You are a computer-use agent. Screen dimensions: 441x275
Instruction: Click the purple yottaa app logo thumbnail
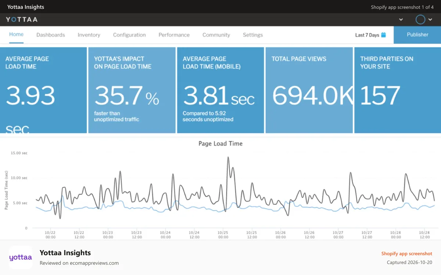tap(21, 257)
